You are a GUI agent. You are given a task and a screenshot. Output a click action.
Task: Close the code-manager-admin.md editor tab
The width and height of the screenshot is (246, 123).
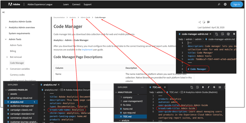[x=210, y=34]
